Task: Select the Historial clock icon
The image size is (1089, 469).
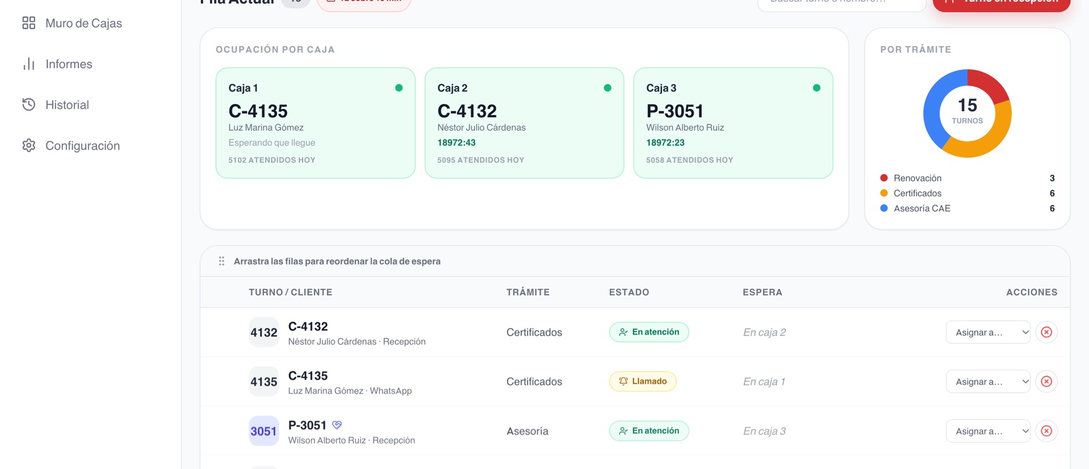Action: coord(28,104)
